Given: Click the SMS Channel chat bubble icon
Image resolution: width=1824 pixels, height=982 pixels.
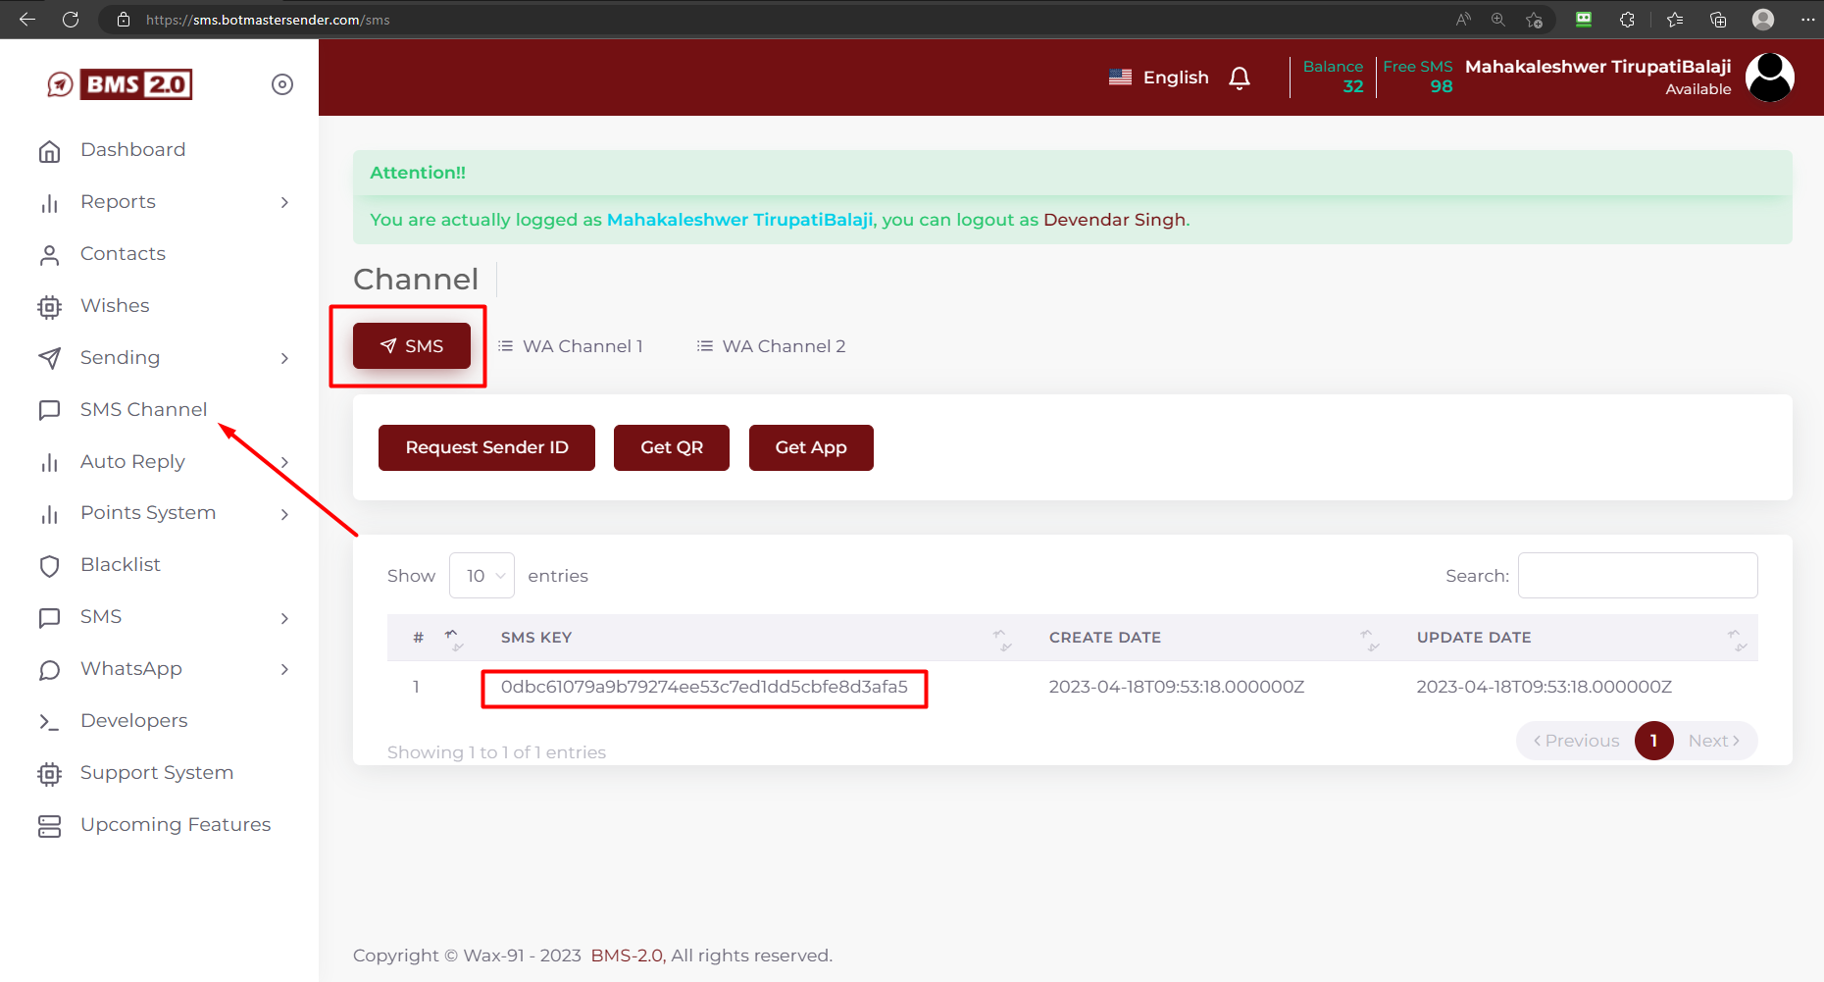Looking at the screenshot, I should pos(50,410).
